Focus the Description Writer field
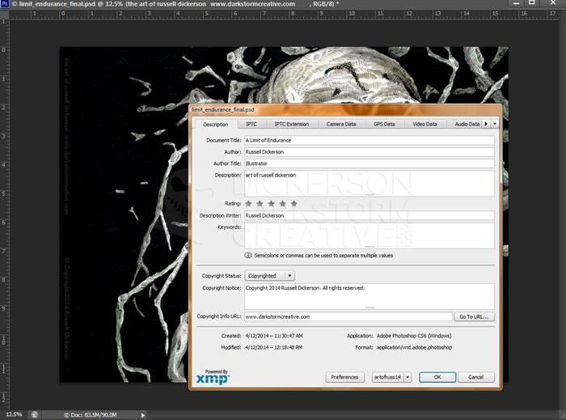The height and width of the screenshot is (420, 566). (370, 215)
